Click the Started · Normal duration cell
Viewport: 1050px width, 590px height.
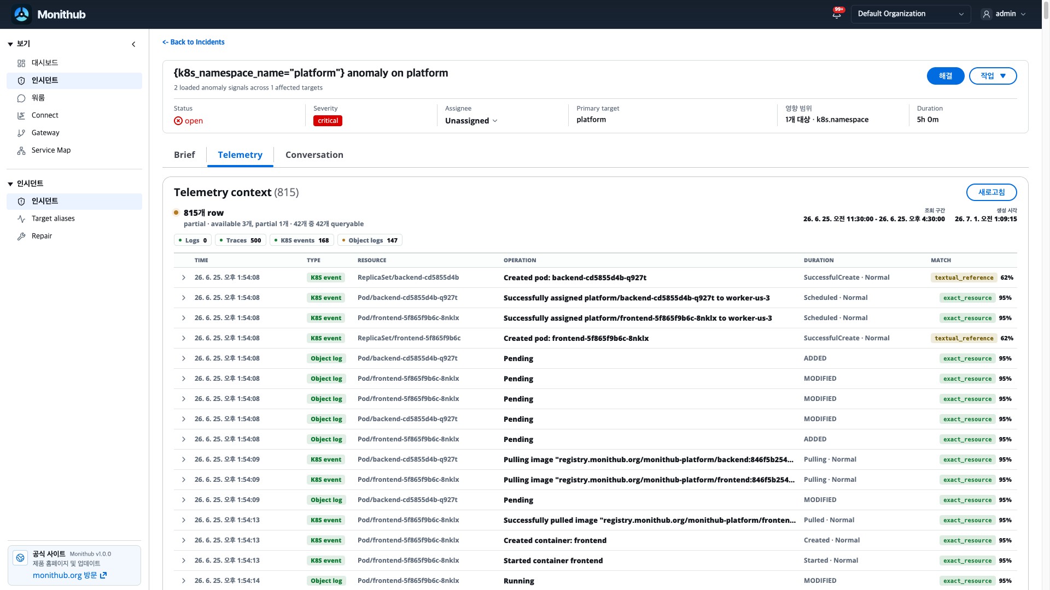coord(831,560)
